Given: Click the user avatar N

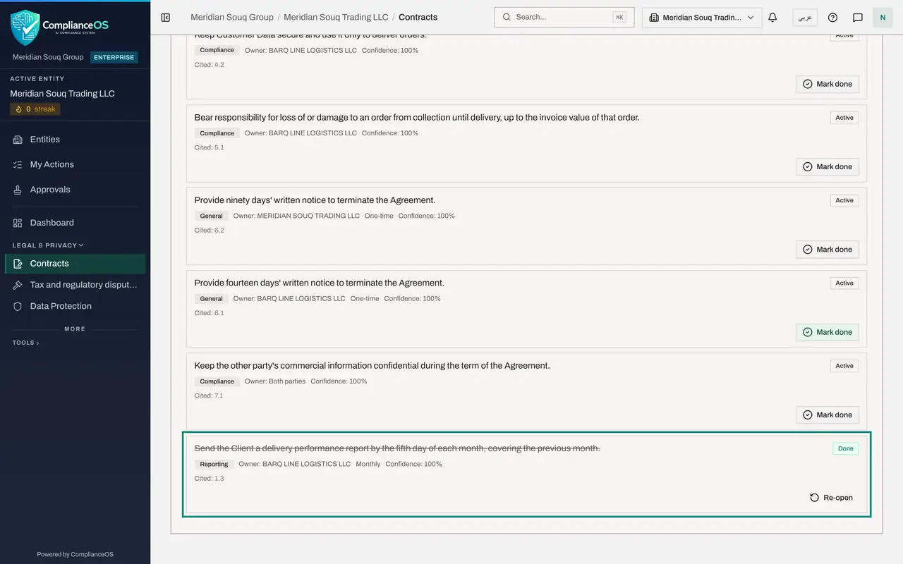Looking at the screenshot, I should pos(883,17).
